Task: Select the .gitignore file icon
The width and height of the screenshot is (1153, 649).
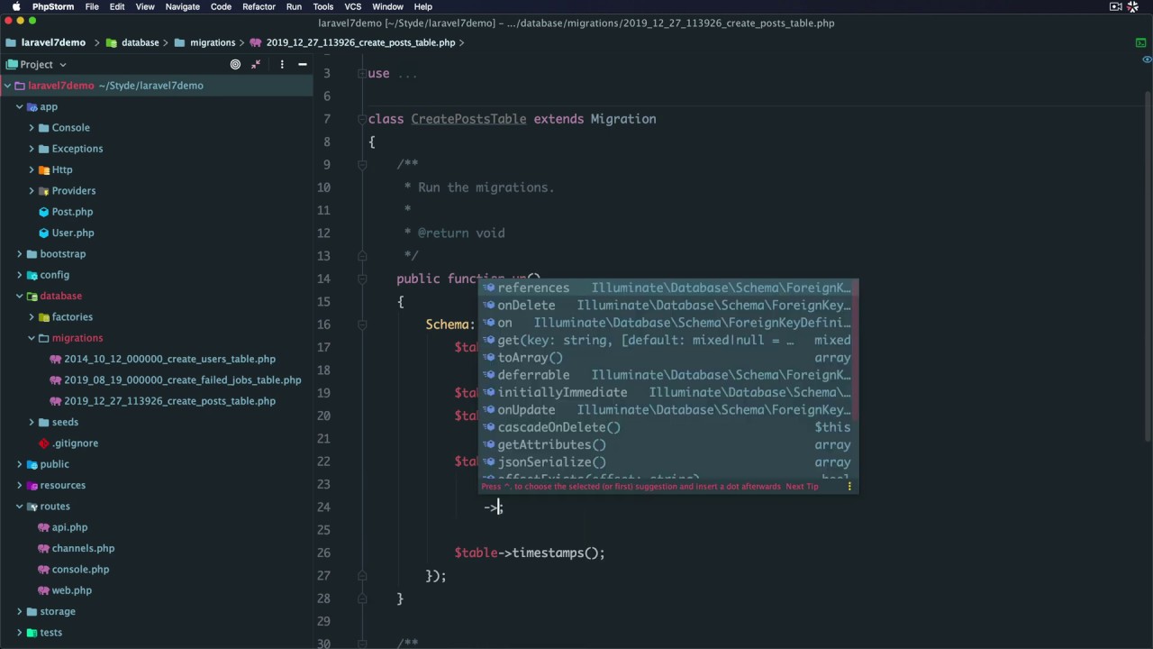Action: pyautogui.click(x=44, y=443)
